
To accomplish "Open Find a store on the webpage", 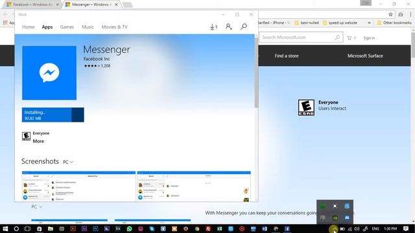I will 287,56.
